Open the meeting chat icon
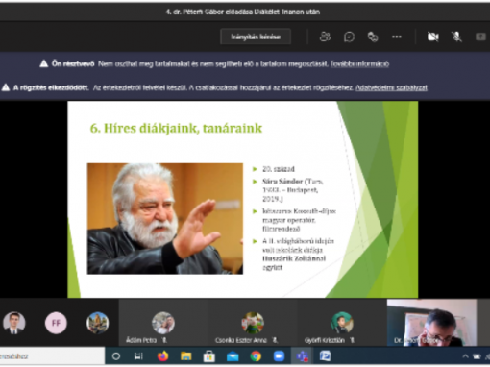This screenshot has width=490, height=367. coord(349,37)
